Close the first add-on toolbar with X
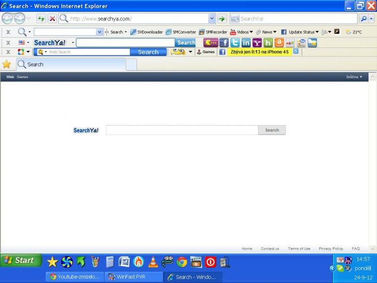Viewport: 377px width, 283px height. point(8,32)
